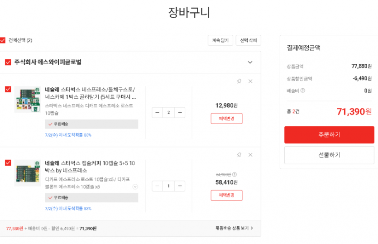Expand the option dropdown of the second item

(135, 187)
